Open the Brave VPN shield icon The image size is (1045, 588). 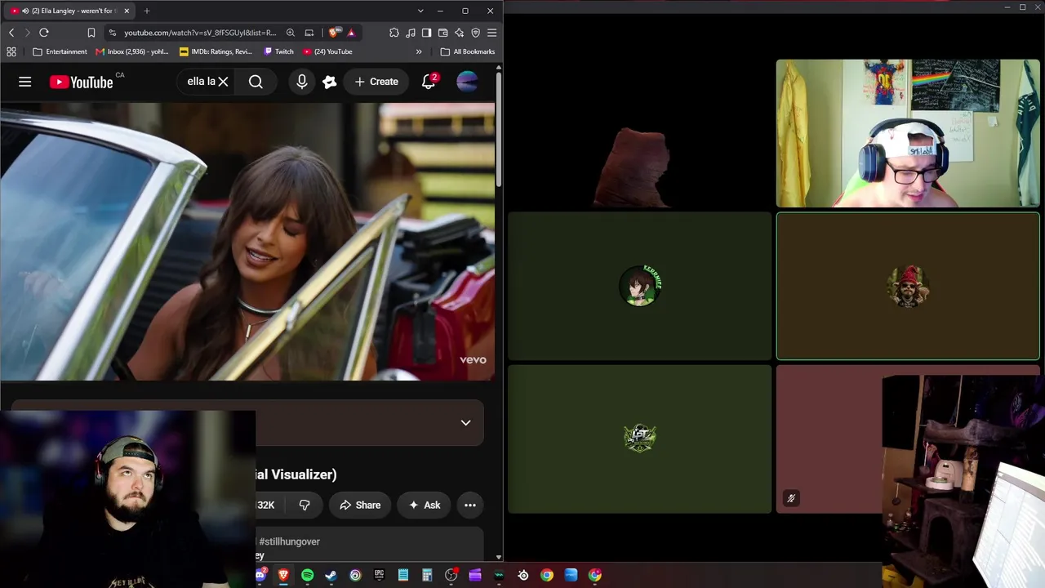coord(475,33)
